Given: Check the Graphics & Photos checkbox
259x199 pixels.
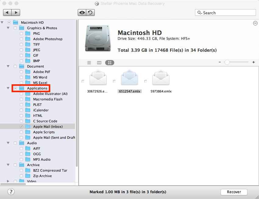Looking at the screenshot, I should (15, 28).
